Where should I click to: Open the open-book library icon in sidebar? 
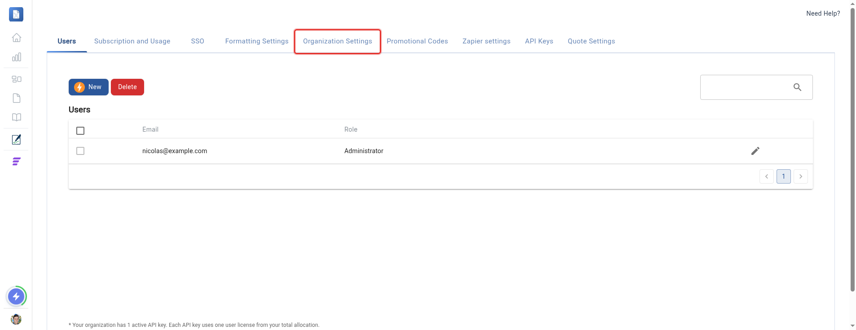click(17, 117)
